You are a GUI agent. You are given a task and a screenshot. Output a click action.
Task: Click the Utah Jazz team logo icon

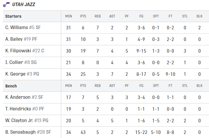point(6,5)
